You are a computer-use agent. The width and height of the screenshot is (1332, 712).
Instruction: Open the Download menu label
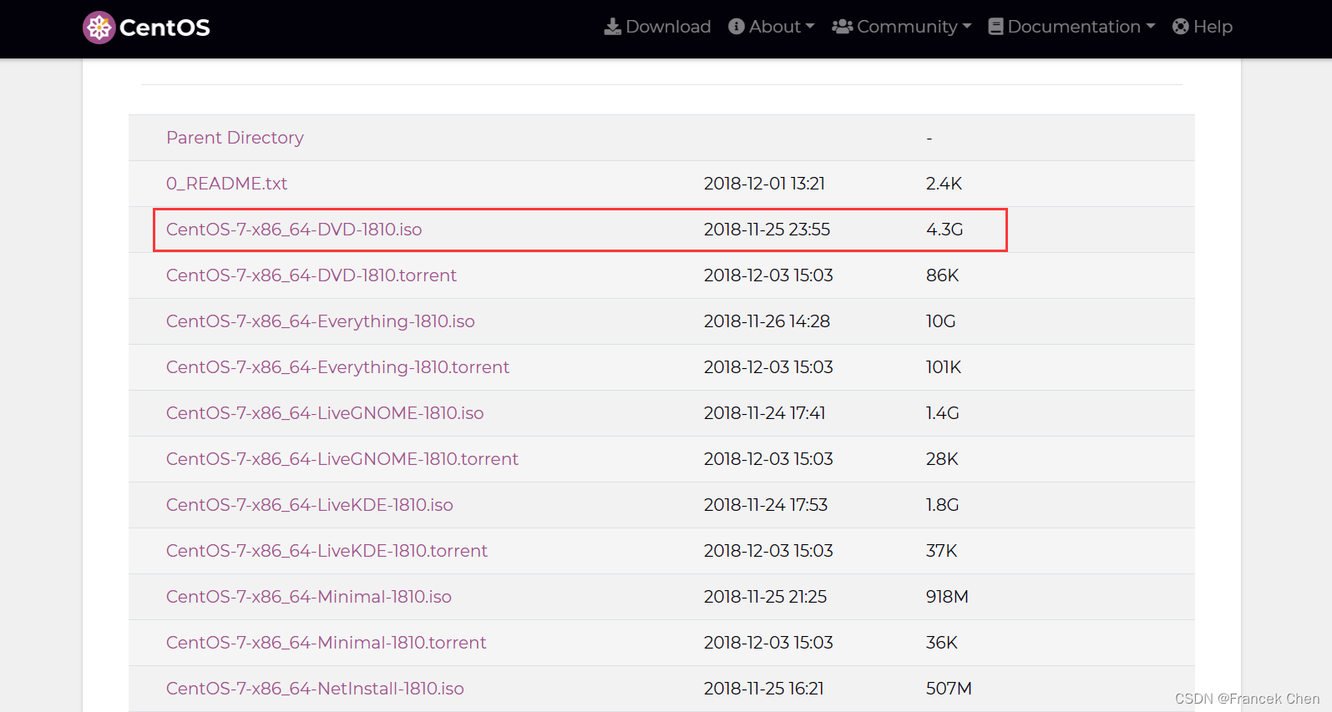[x=668, y=27]
